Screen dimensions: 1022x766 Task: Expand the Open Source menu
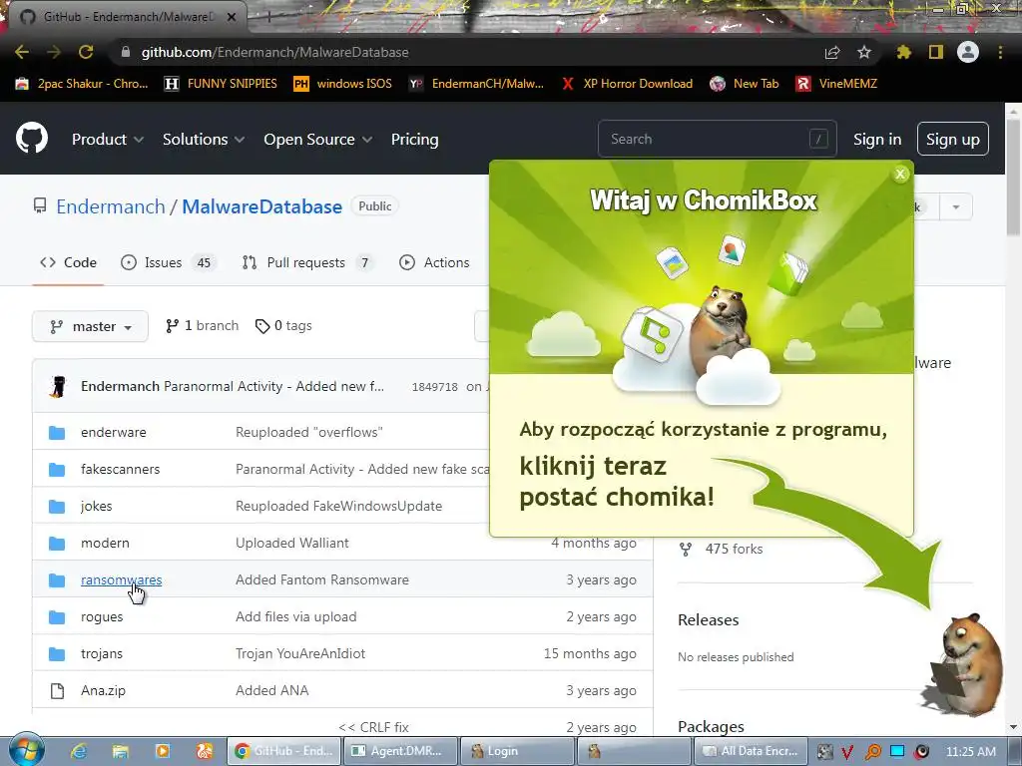318,139
